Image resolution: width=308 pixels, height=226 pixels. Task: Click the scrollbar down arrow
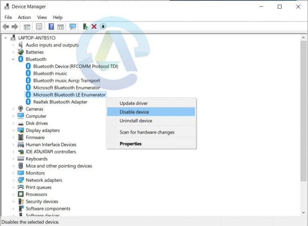[x=304, y=212]
